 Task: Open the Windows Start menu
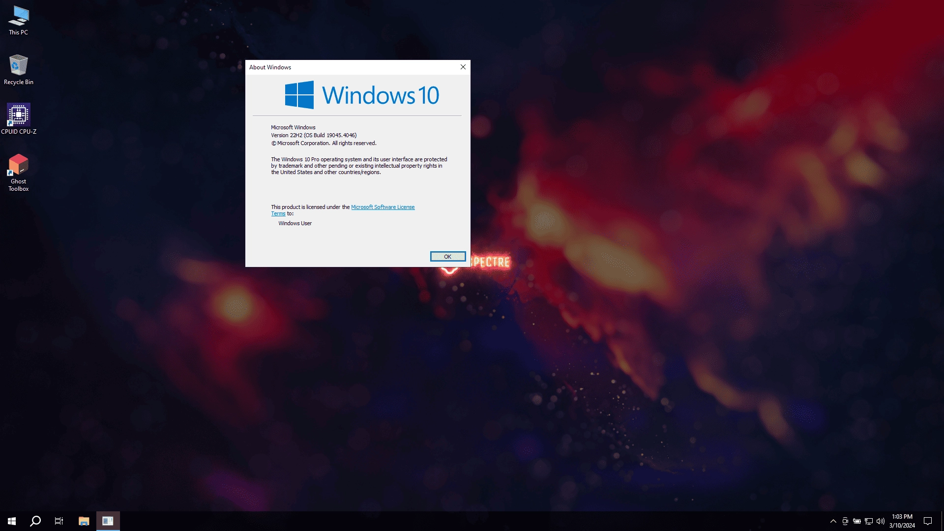(12, 521)
